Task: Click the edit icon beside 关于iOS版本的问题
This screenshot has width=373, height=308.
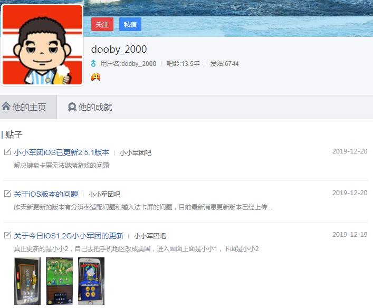Action: click(7, 194)
